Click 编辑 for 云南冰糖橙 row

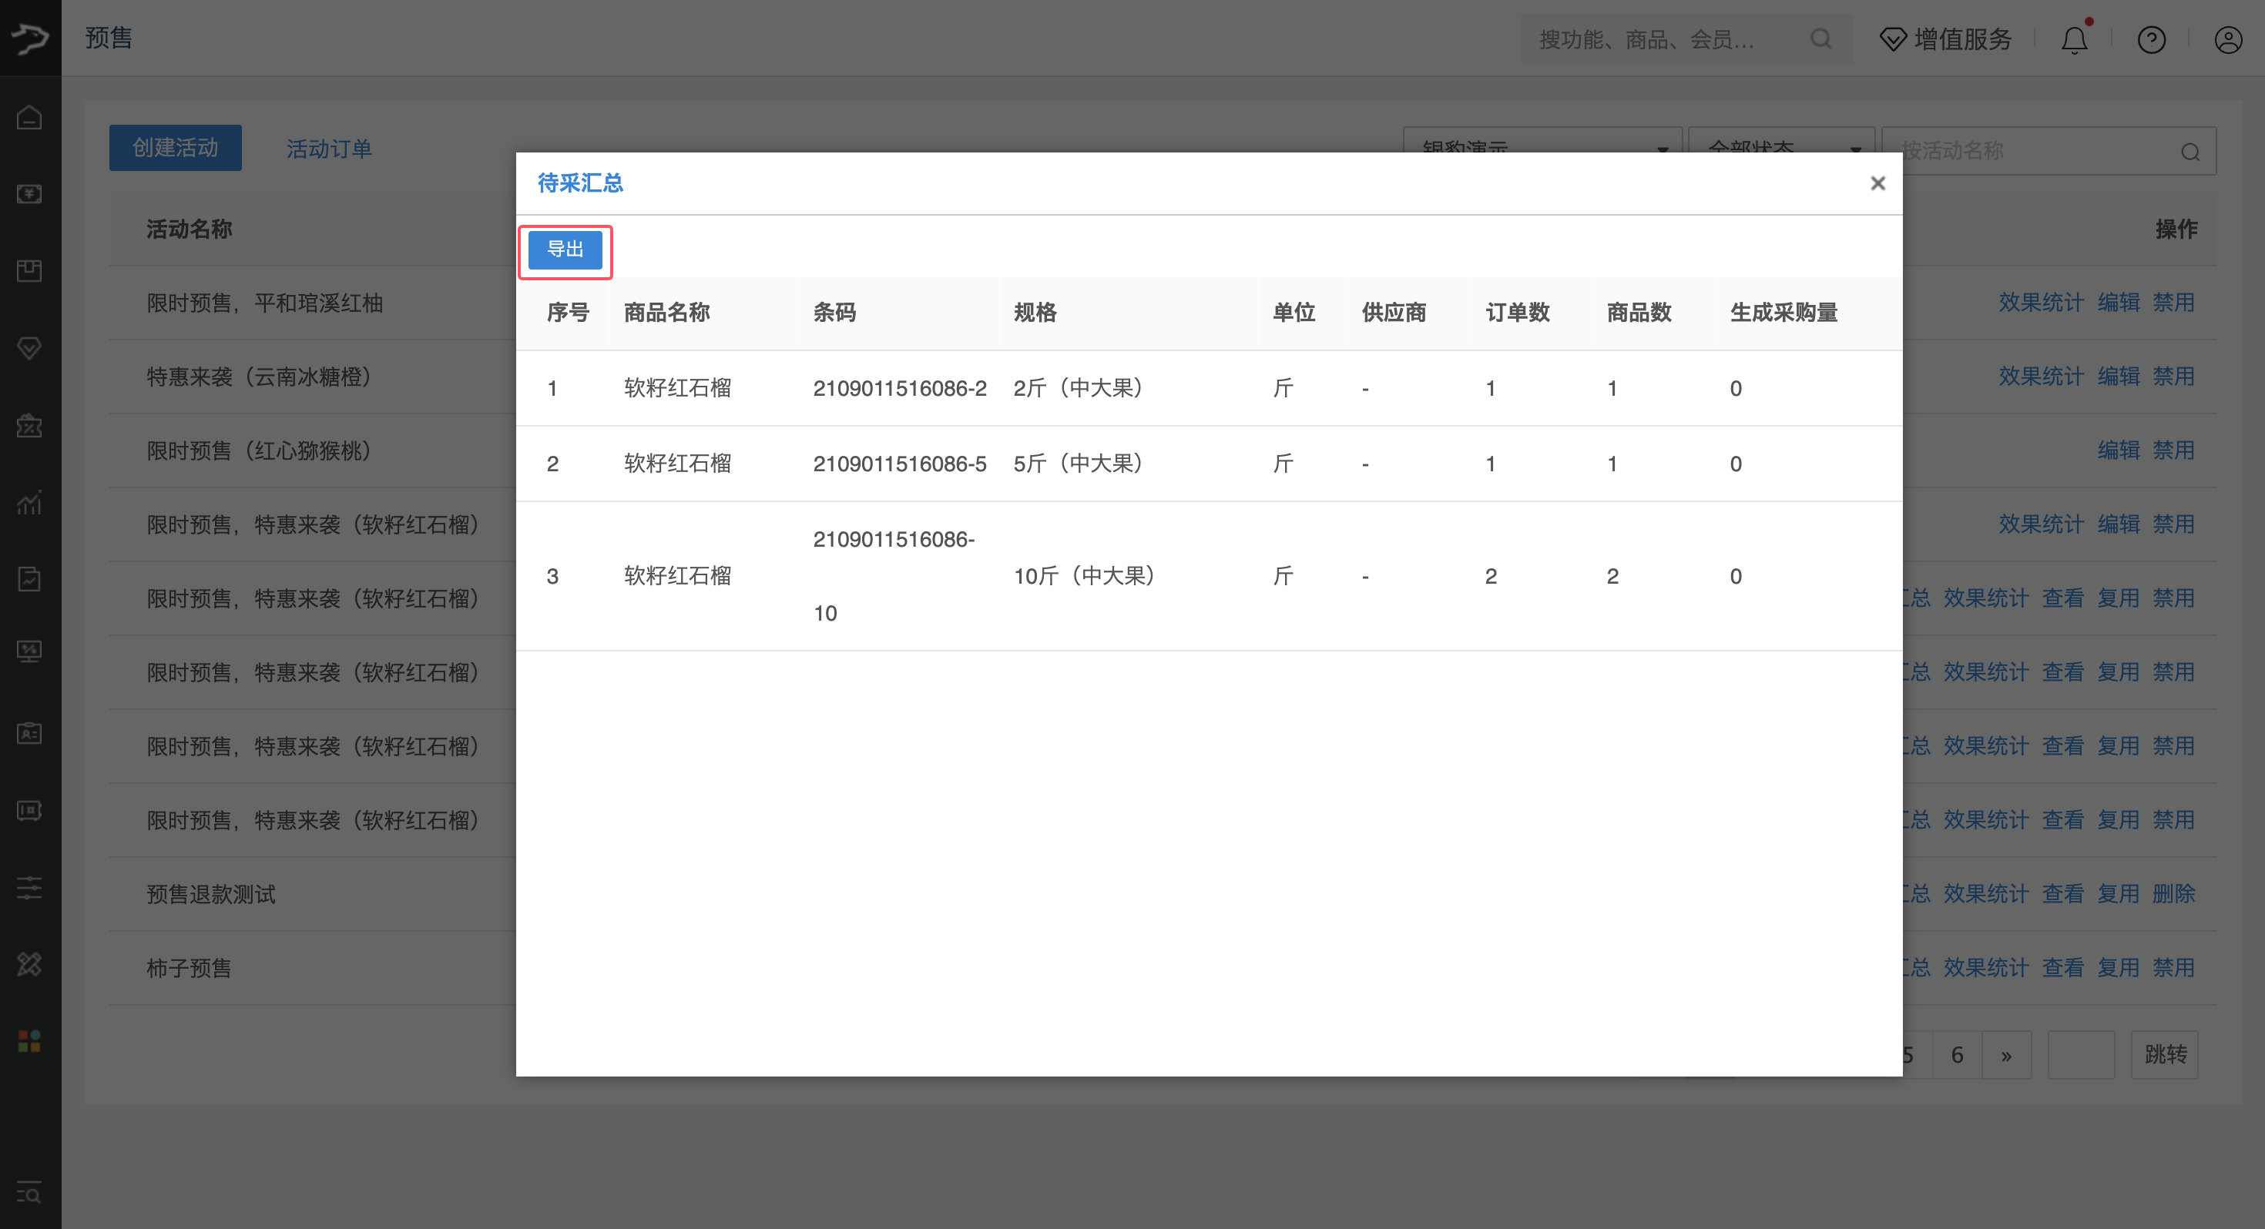2118,377
